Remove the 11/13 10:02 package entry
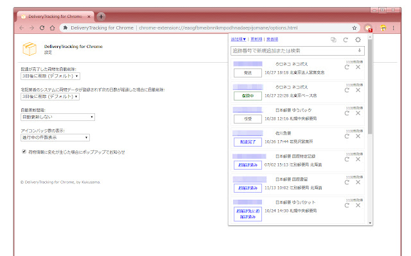The width and height of the screenshot is (411, 256). [x=358, y=182]
